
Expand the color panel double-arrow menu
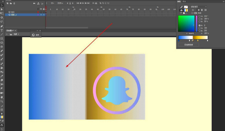[223, 1]
